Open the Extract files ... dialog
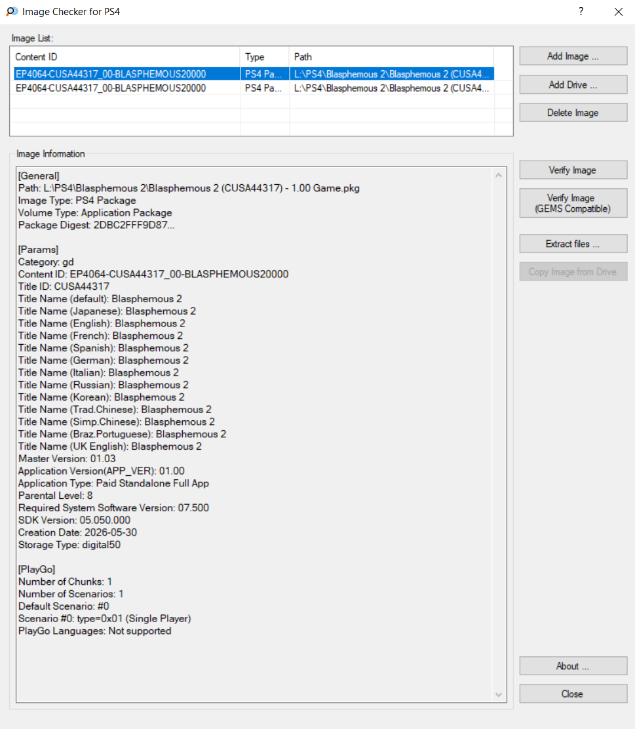Screen dimensions: 635x729 (573, 244)
